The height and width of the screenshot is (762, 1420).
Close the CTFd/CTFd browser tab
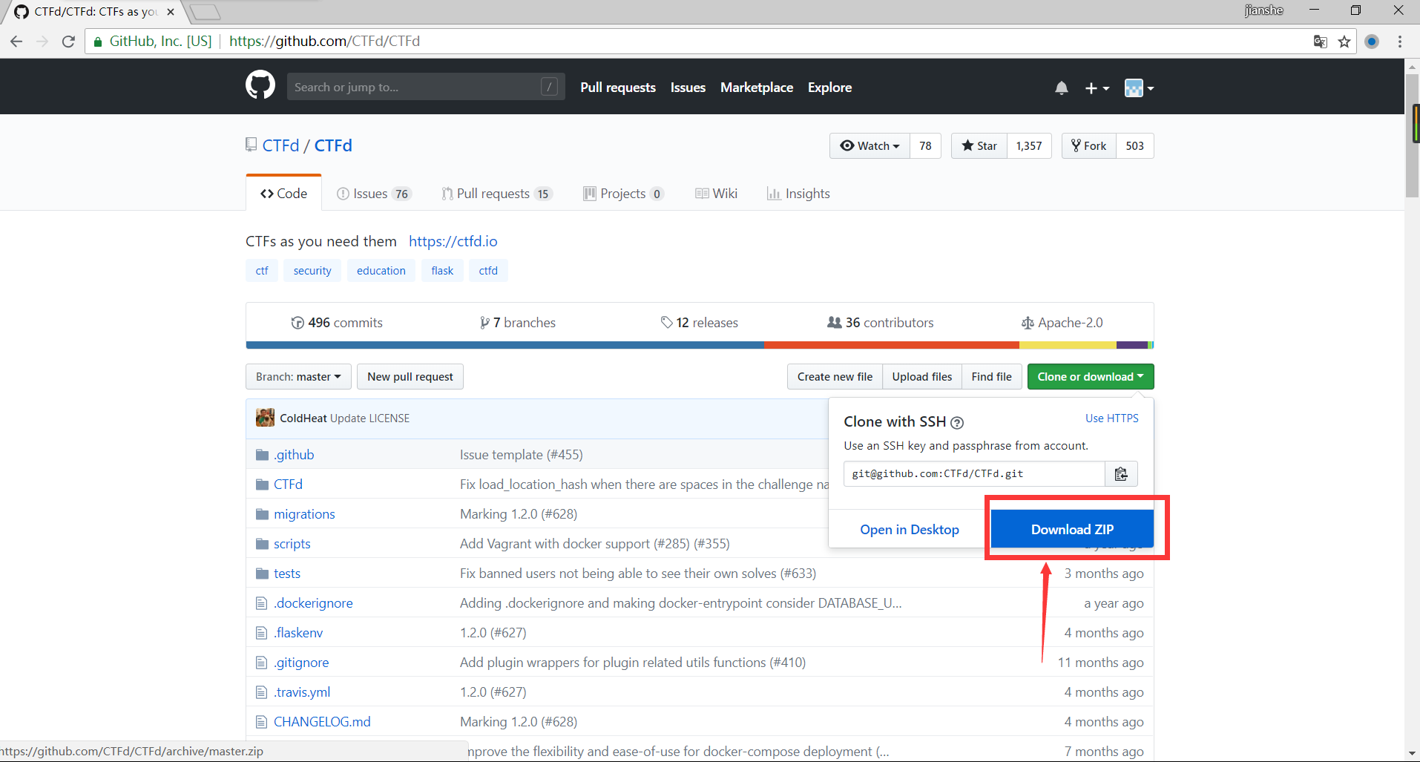pyautogui.click(x=171, y=12)
